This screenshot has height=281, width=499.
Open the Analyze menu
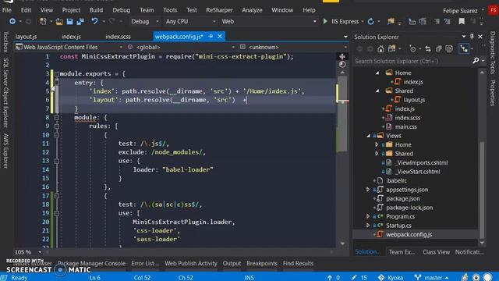point(252,10)
